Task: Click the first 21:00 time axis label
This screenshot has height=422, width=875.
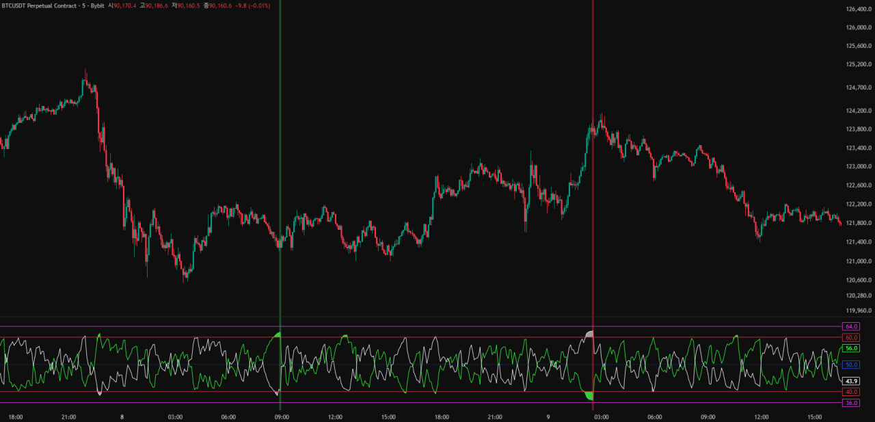Action: 68,417
